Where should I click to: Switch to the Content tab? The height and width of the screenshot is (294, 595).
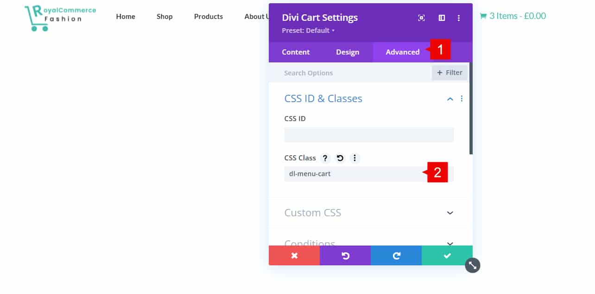click(296, 52)
